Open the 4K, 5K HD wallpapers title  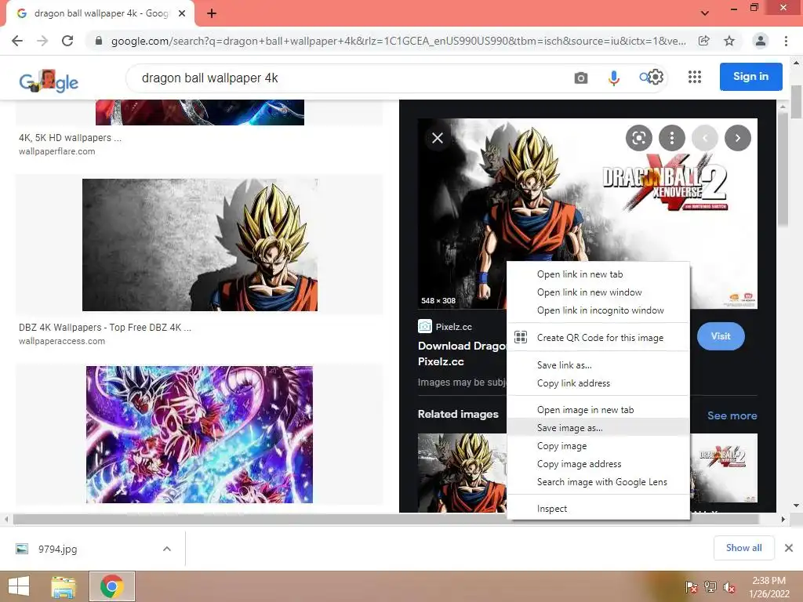70,138
